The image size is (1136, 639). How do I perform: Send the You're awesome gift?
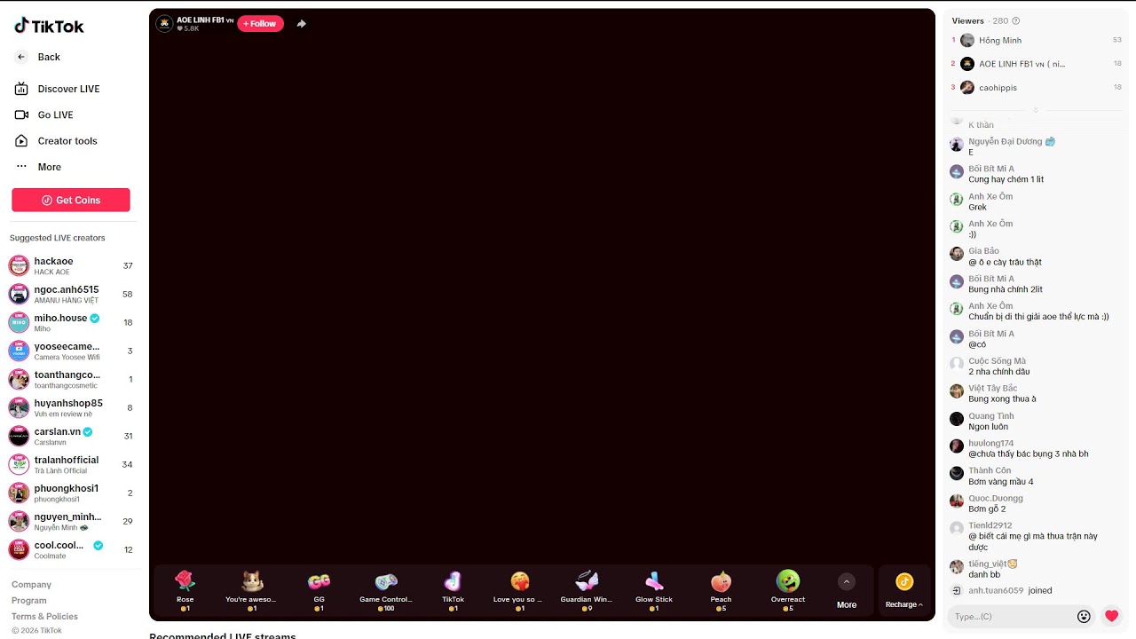pos(252,591)
